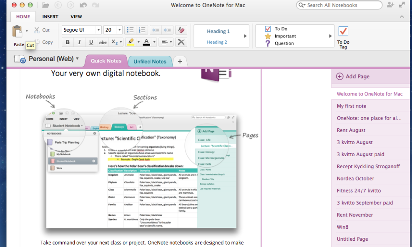This screenshot has width=412, height=247.
Task: Enter full screen with the arrows icon
Action: pyautogui.click(x=402, y=5)
